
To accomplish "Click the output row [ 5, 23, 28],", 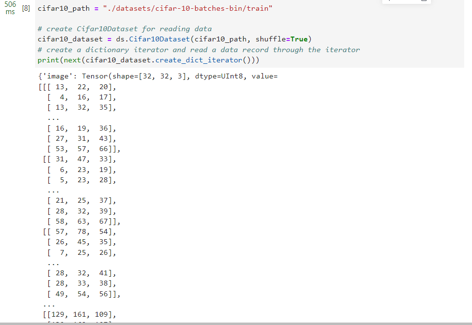I will tap(81, 180).
